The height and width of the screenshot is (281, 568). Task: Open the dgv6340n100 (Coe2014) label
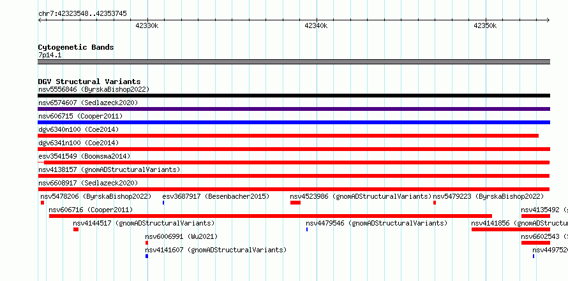click(x=78, y=129)
